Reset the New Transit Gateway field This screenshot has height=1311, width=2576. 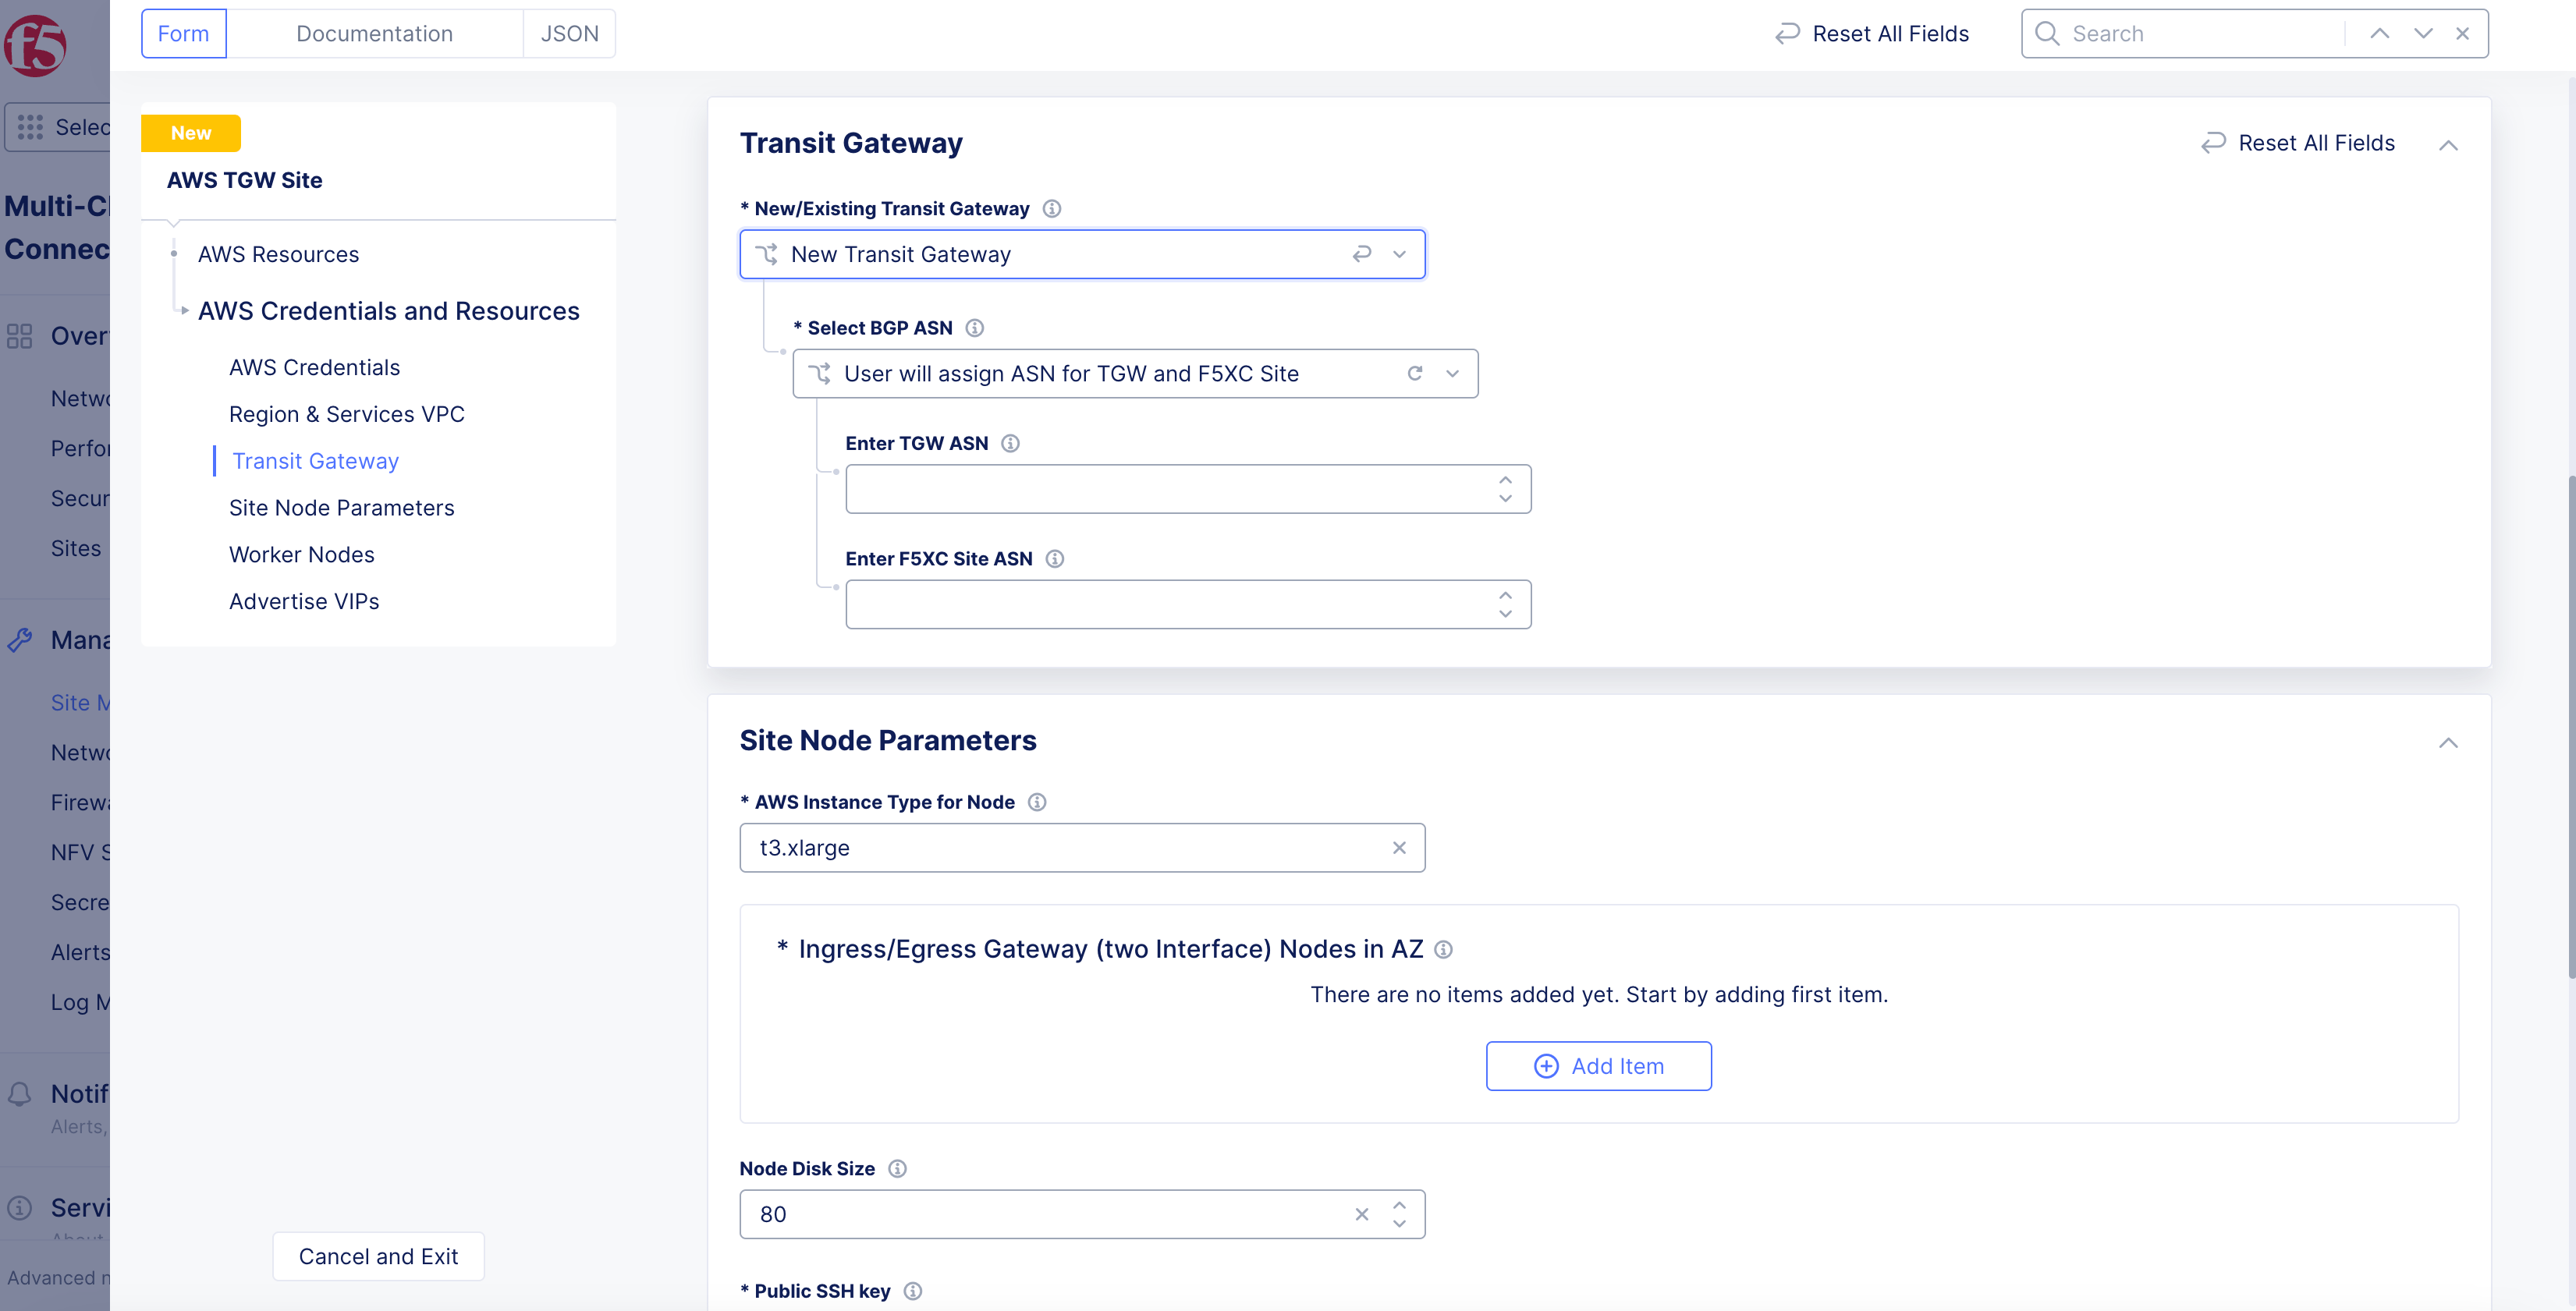coord(1361,254)
